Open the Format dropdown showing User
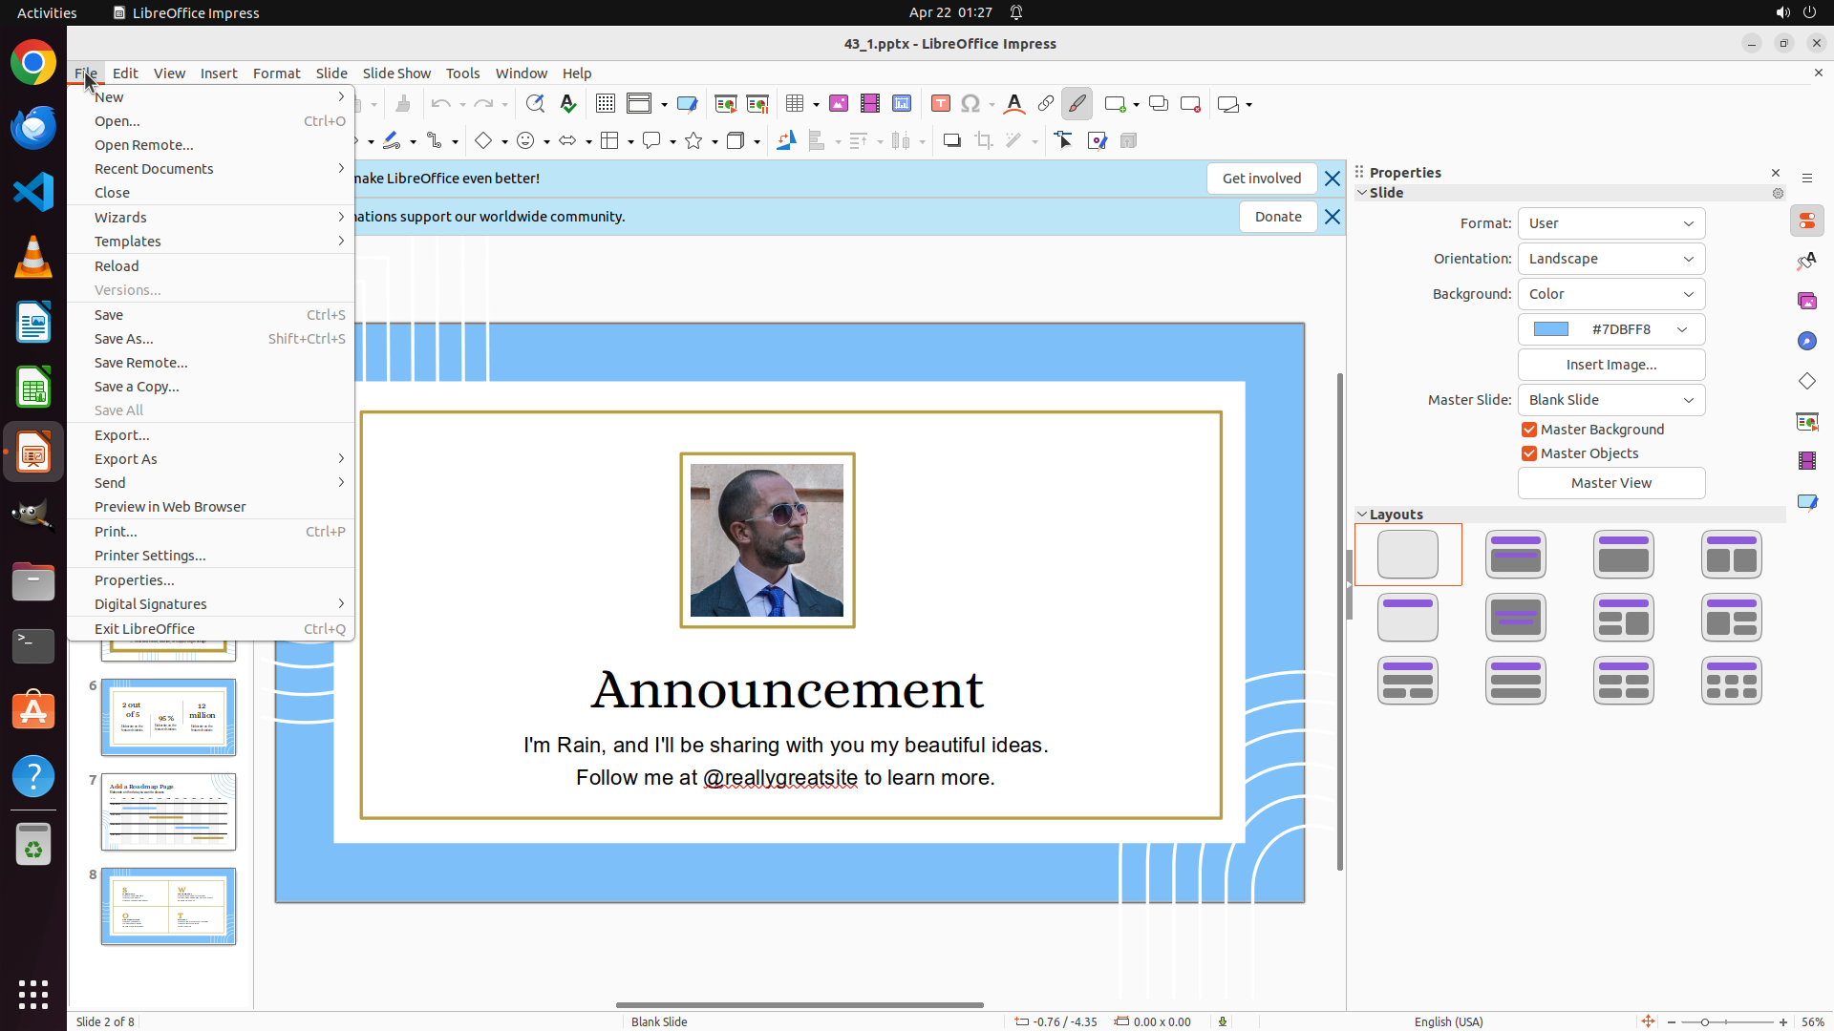 coord(1610,223)
